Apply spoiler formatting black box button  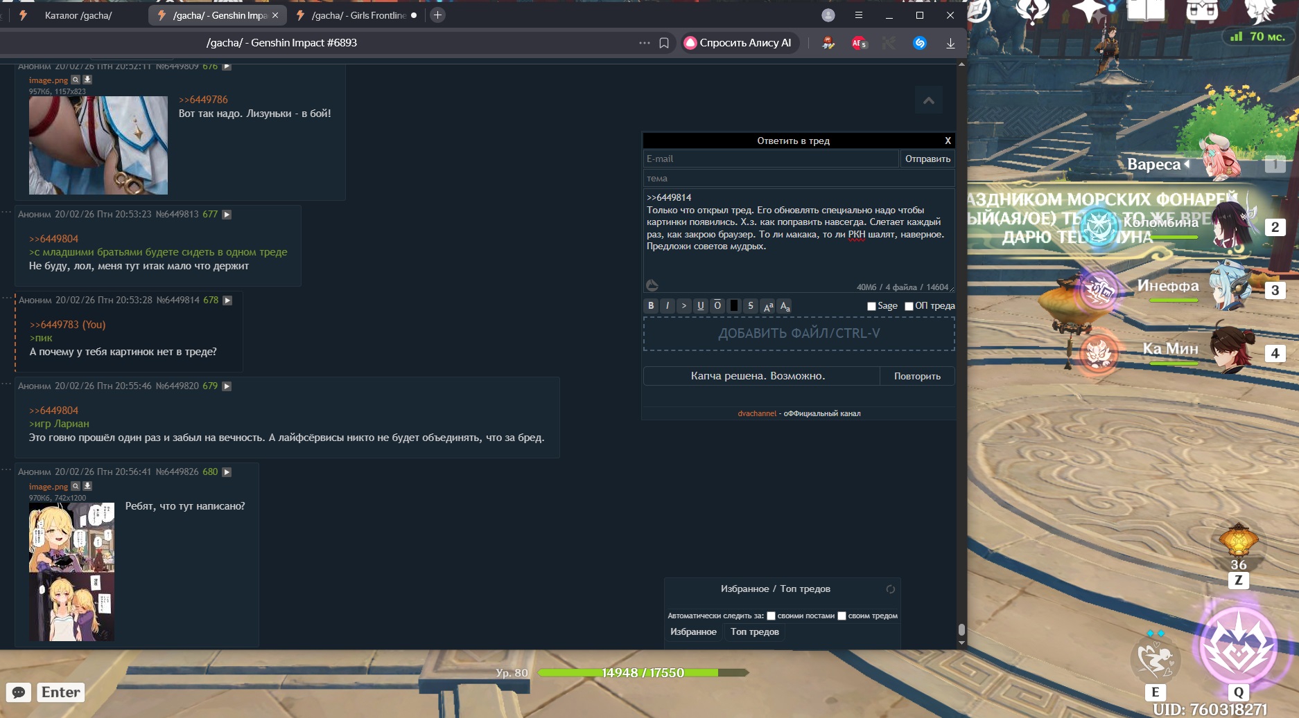tap(734, 306)
